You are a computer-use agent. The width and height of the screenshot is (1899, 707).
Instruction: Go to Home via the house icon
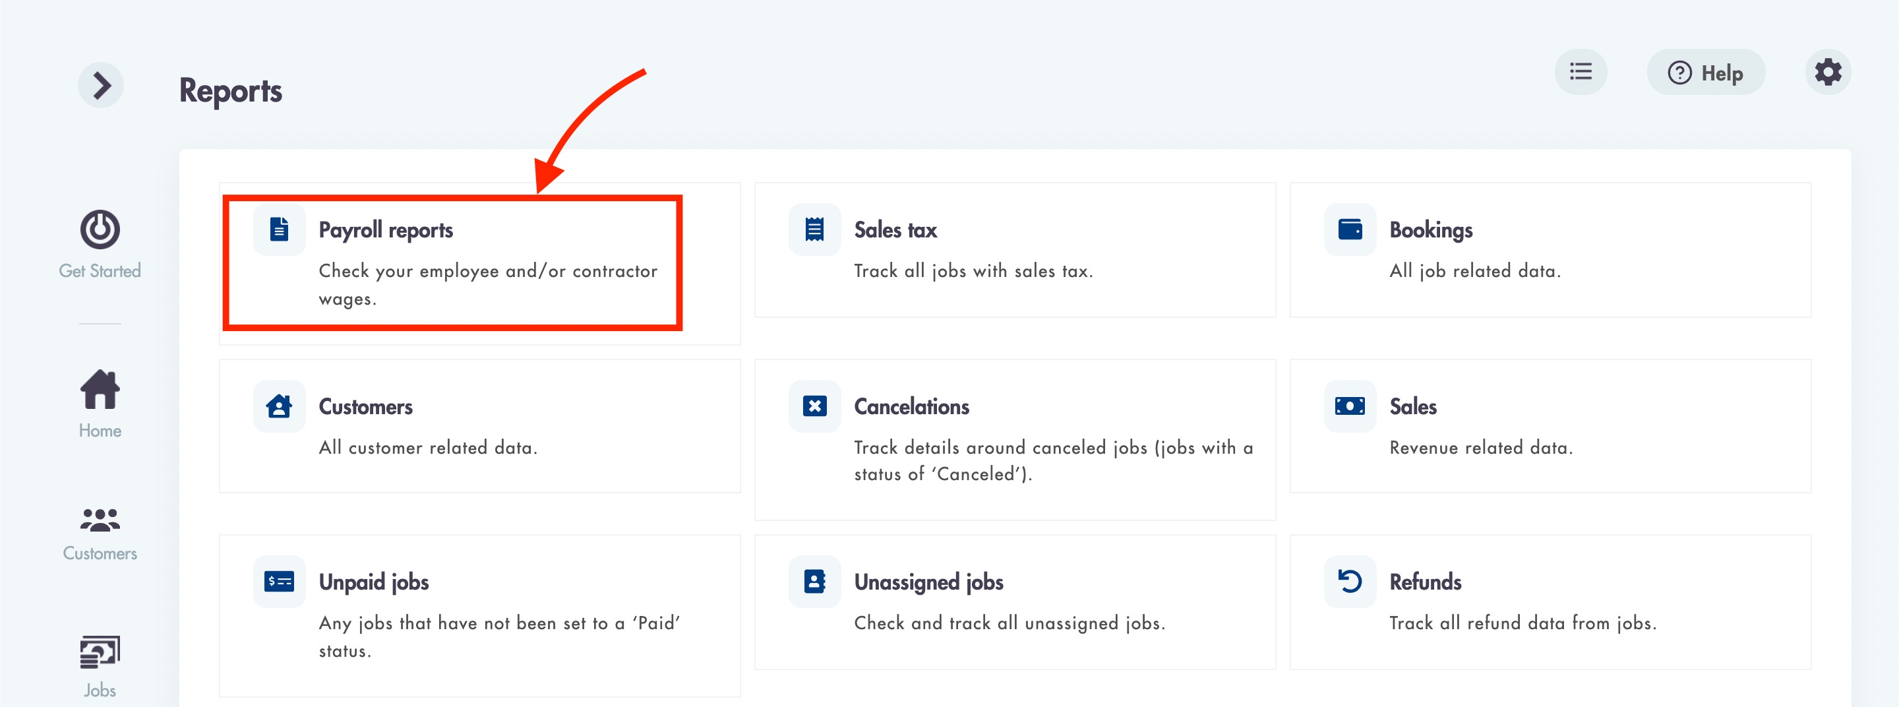coord(100,388)
